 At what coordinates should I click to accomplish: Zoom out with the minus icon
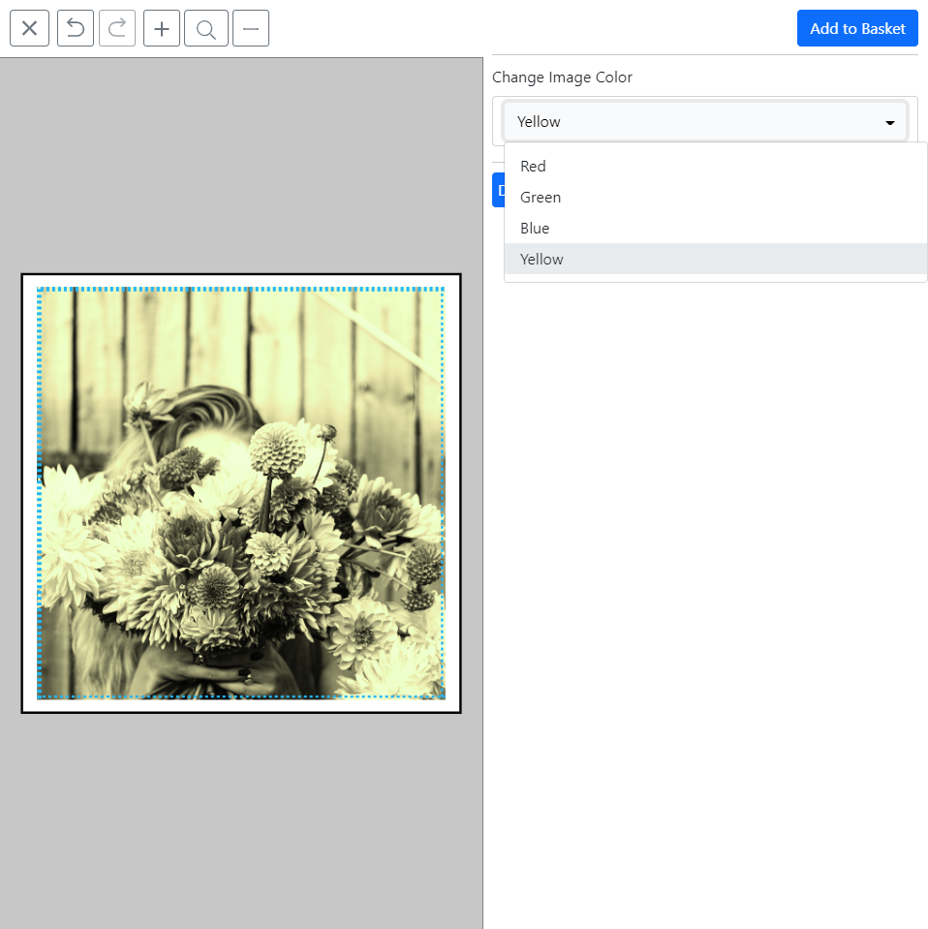coord(251,28)
